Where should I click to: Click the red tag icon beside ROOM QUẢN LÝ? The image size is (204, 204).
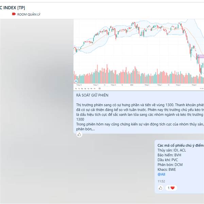click(14, 14)
